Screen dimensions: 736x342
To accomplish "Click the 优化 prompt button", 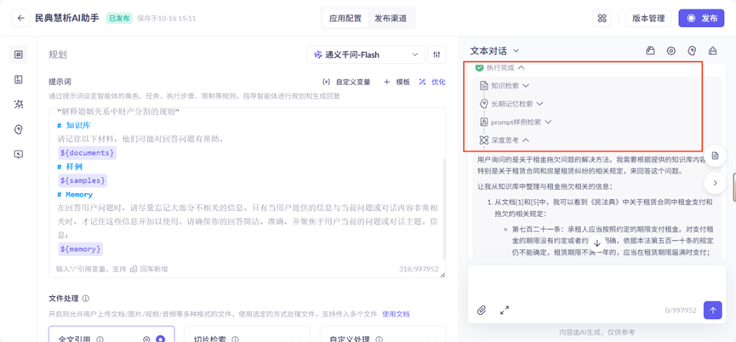I will point(432,82).
